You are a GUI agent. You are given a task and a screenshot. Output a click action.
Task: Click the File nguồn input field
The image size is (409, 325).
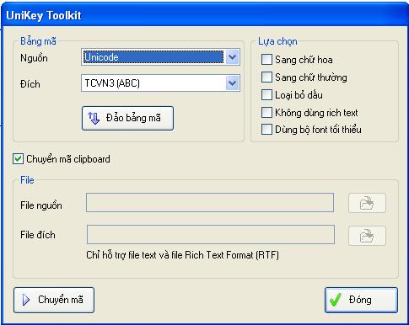click(210, 202)
